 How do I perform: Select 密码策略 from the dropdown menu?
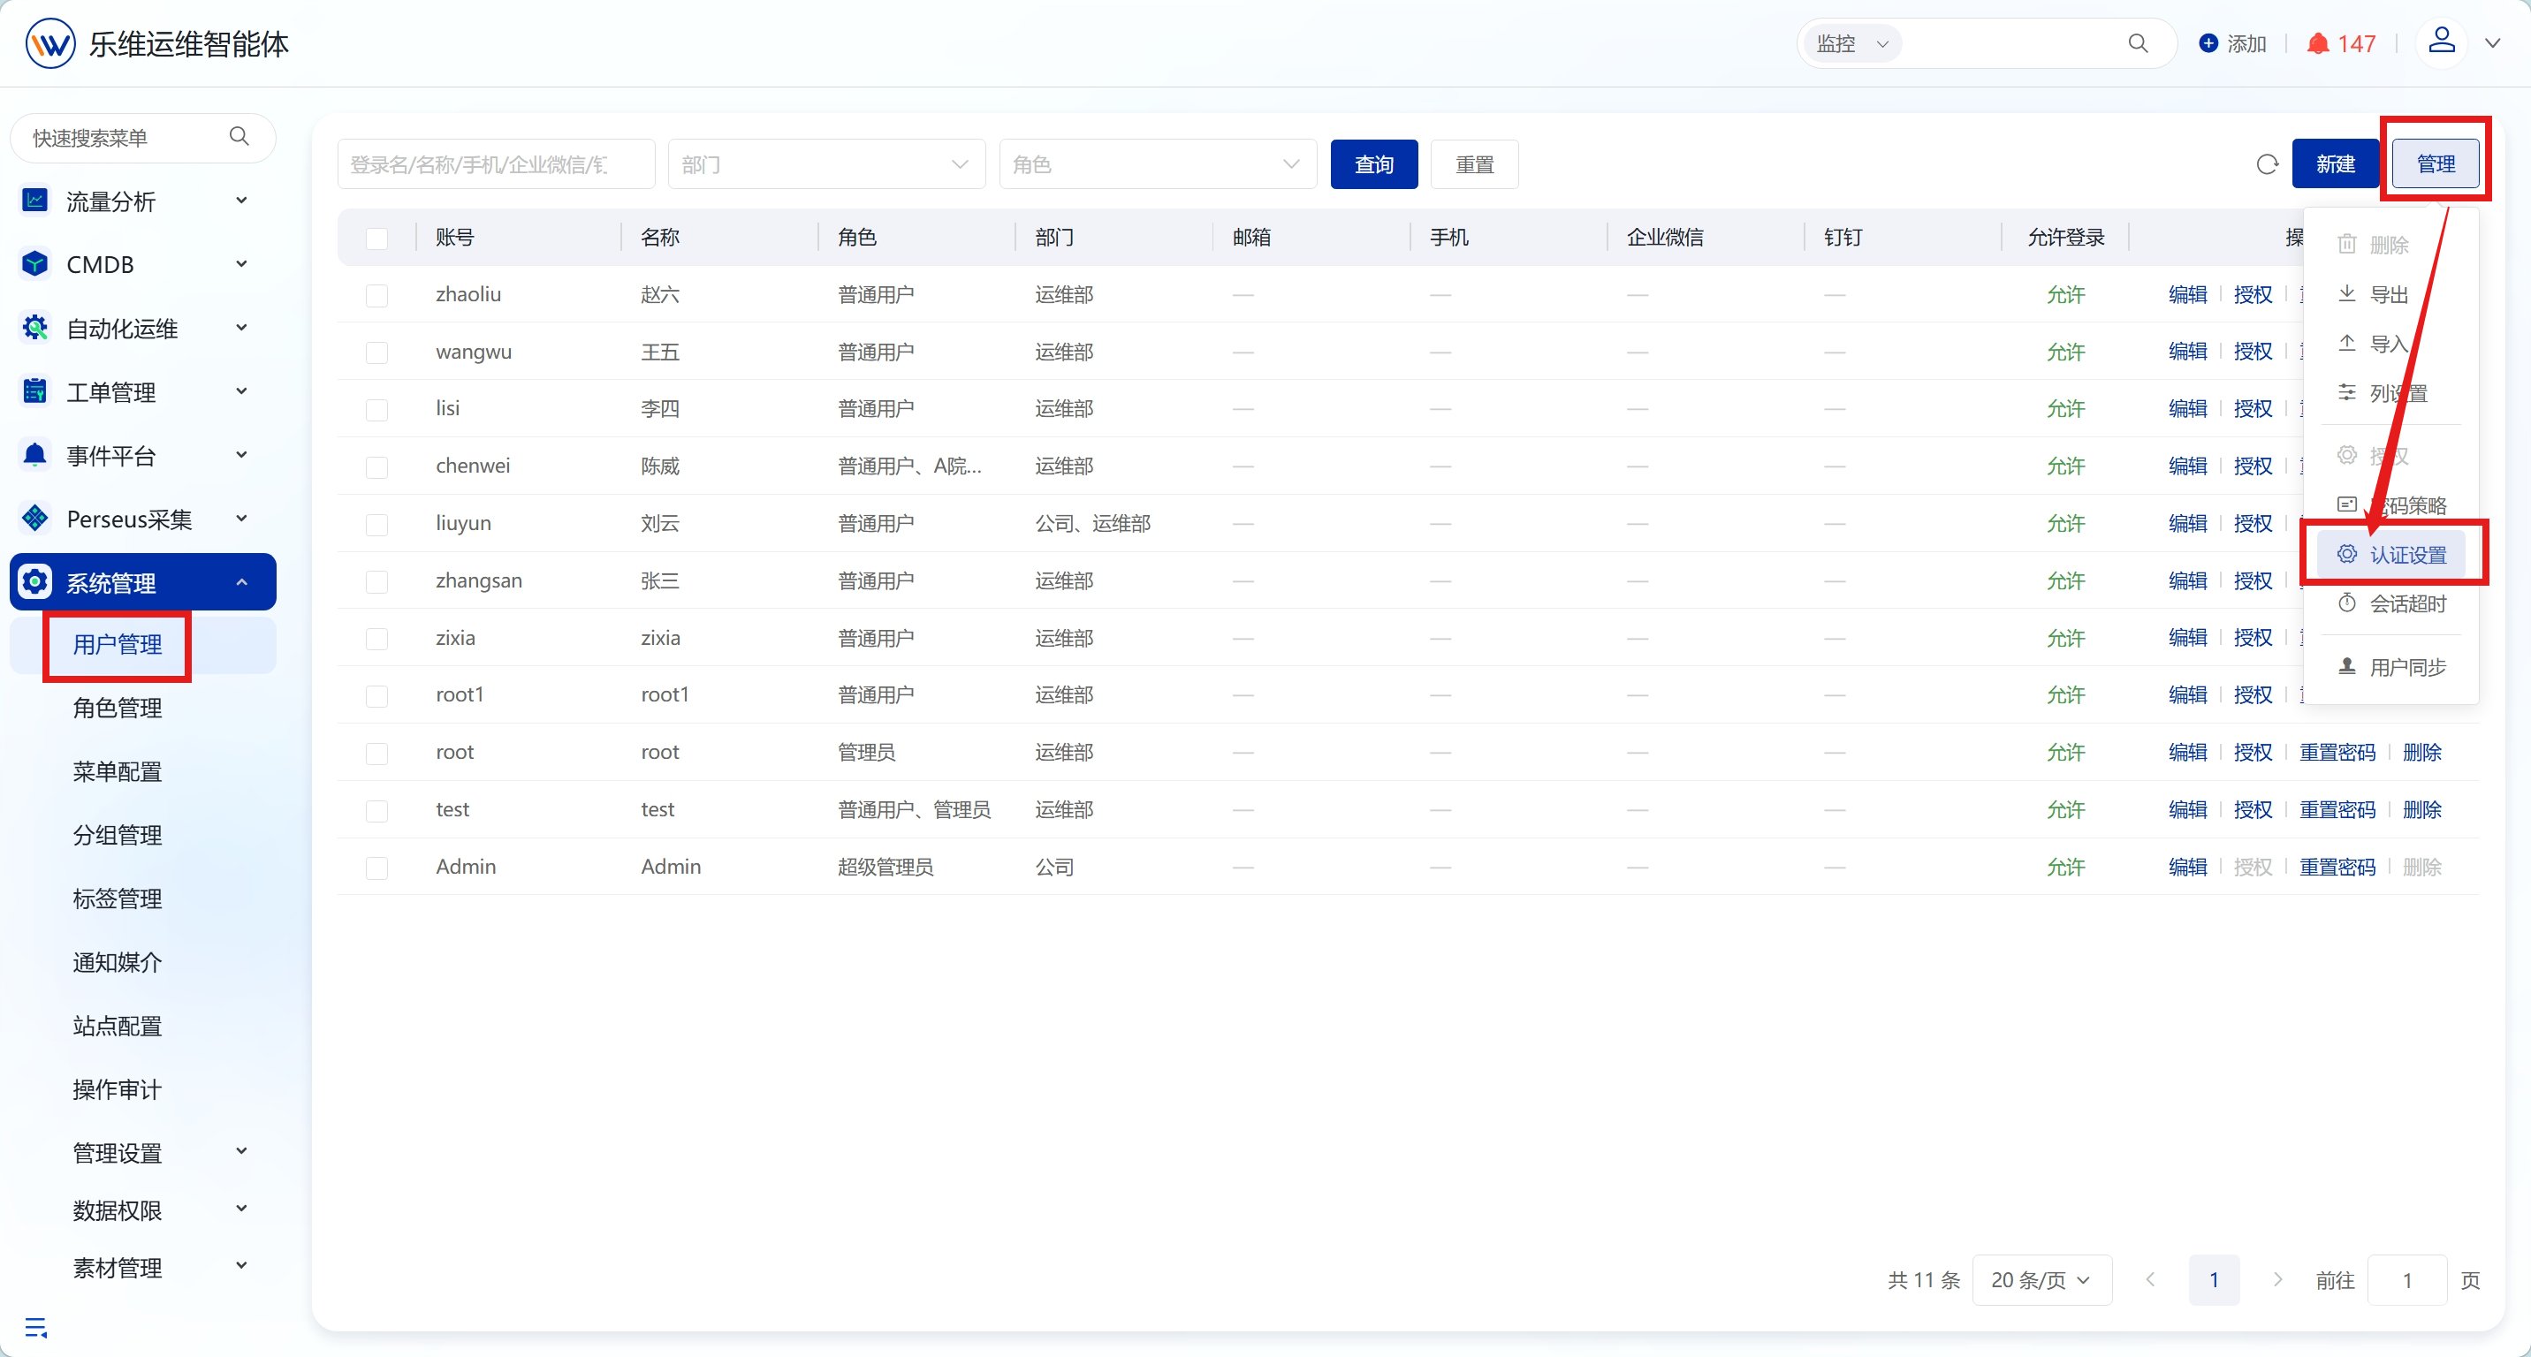coord(2391,504)
